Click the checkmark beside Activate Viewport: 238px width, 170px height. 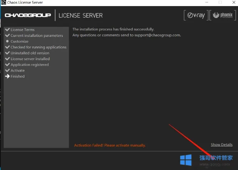pyautogui.click(x=7, y=70)
